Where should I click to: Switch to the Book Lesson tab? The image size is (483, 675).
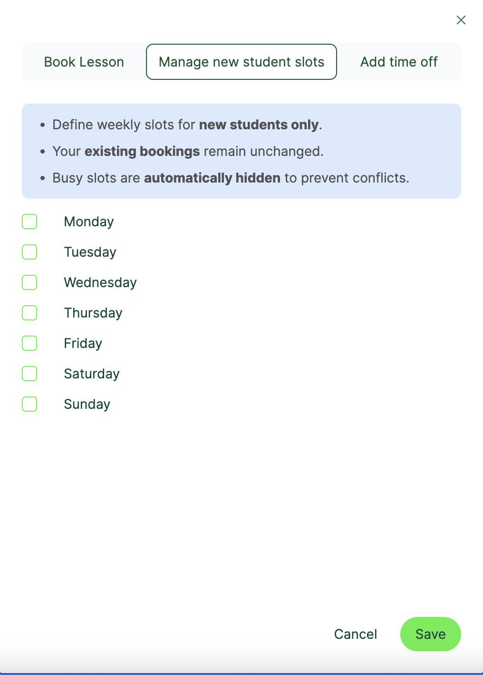coord(84,62)
